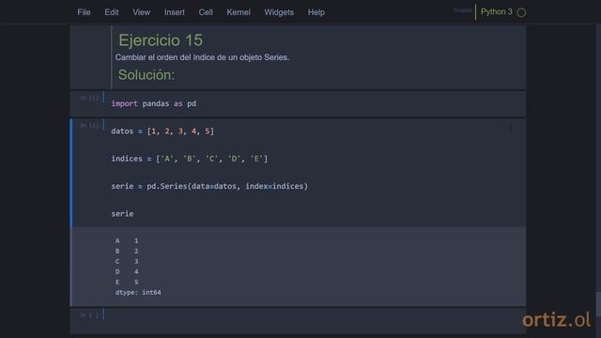Open the File menu
601x338 pixels.
pos(84,12)
